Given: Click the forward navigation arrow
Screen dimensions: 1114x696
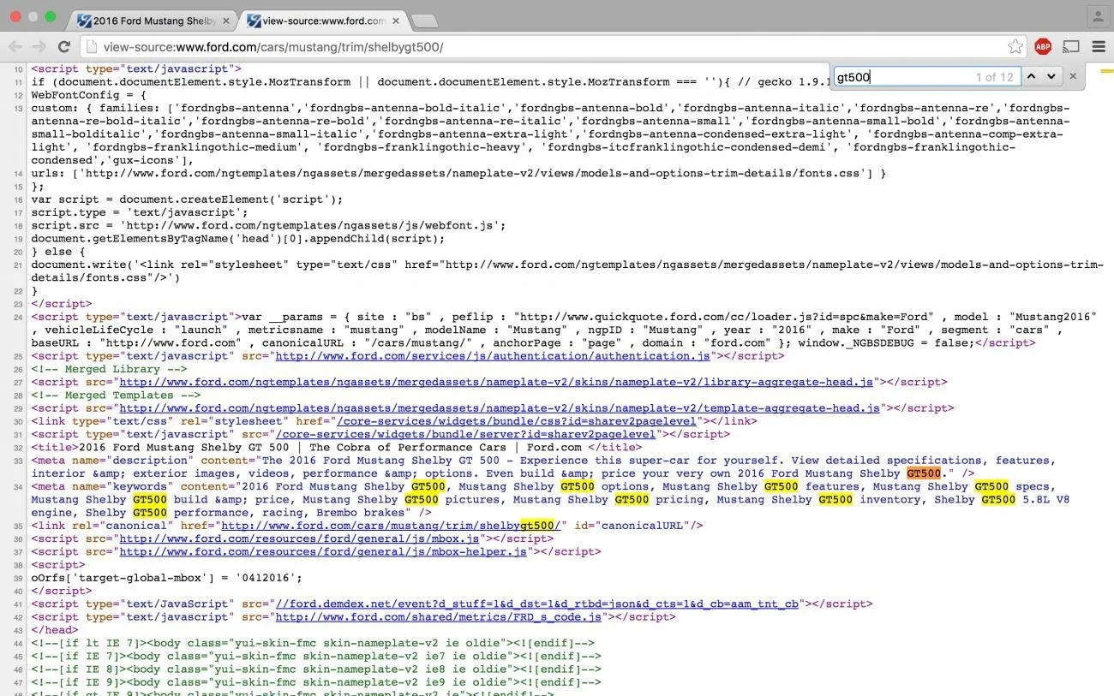Looking at the screenshot, I should [x=39, y=47].
